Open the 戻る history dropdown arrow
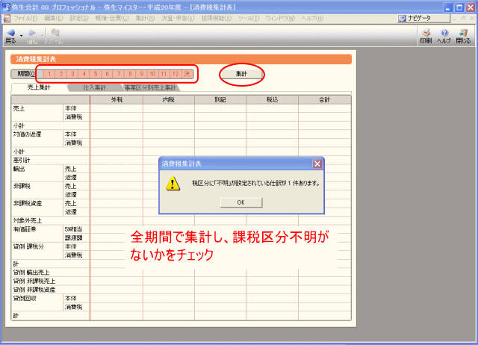The height and width of the screenshot is (345, 478). tap(22, 36)
